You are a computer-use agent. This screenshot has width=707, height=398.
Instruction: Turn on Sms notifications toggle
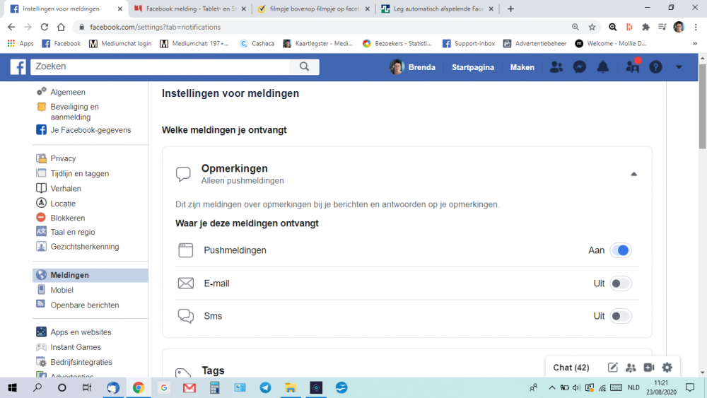621,316
